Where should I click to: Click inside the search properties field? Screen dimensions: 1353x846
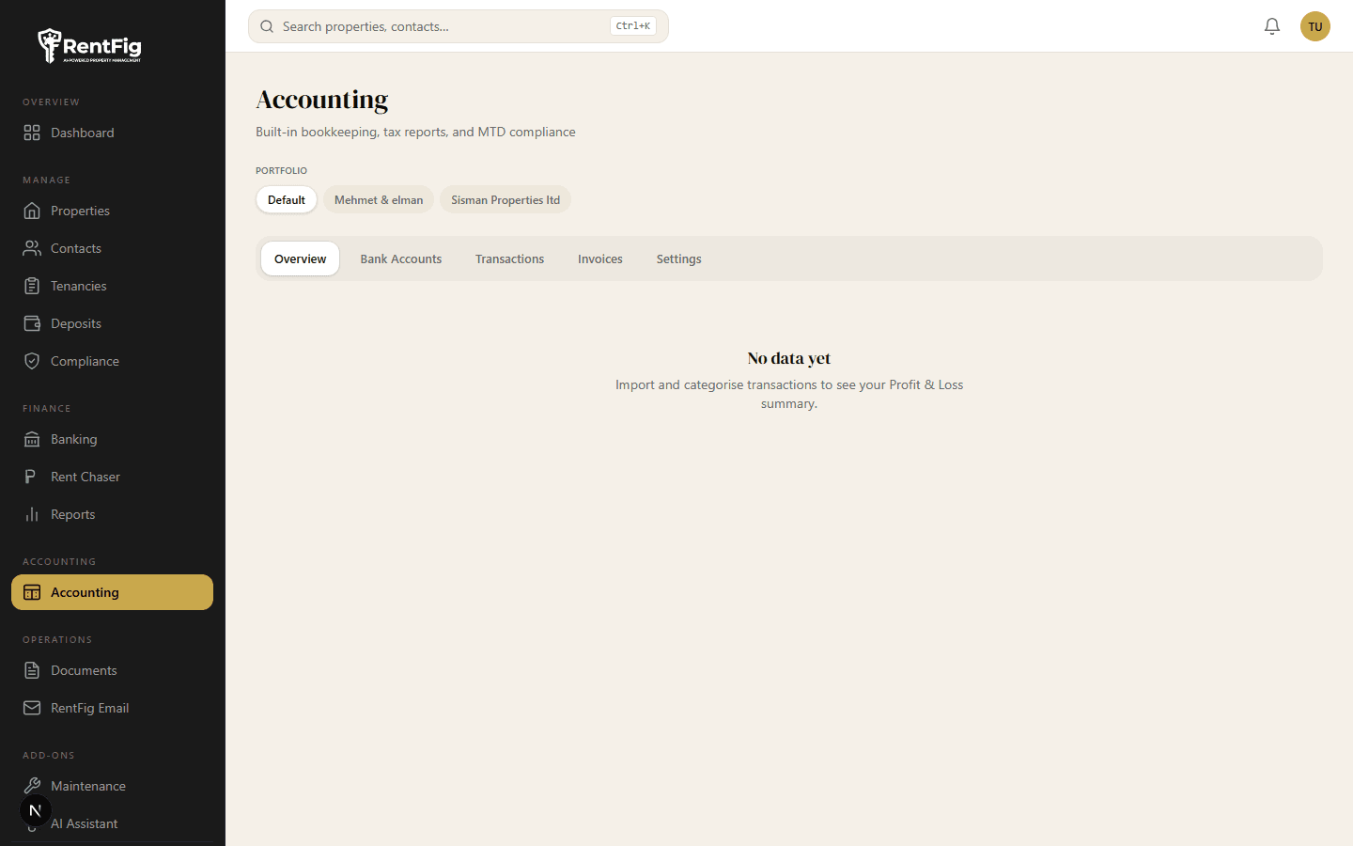[x=423, y=26]
